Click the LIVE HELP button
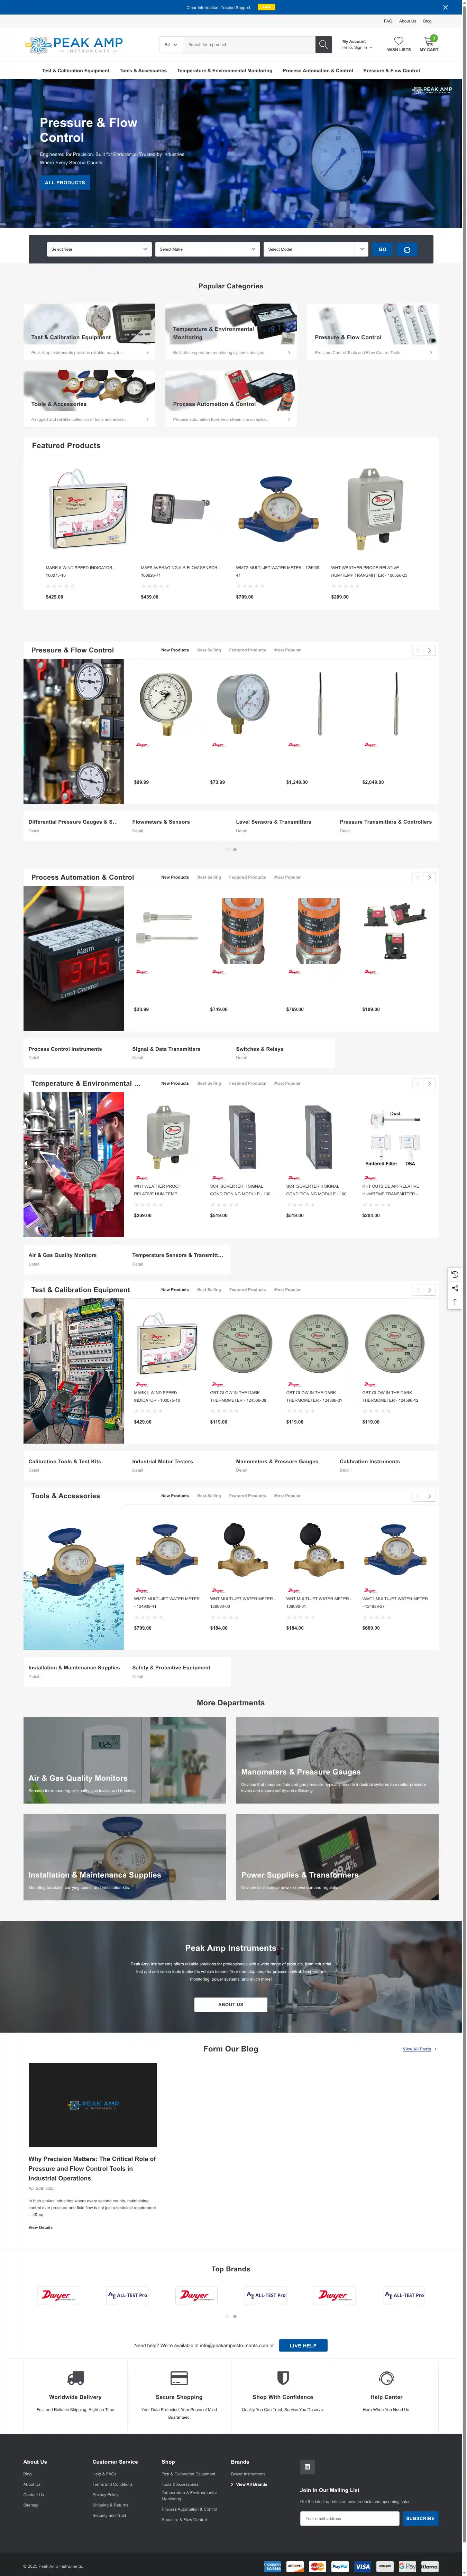467x2576 pixels. pyautogui.click(x=303, y=2345)
